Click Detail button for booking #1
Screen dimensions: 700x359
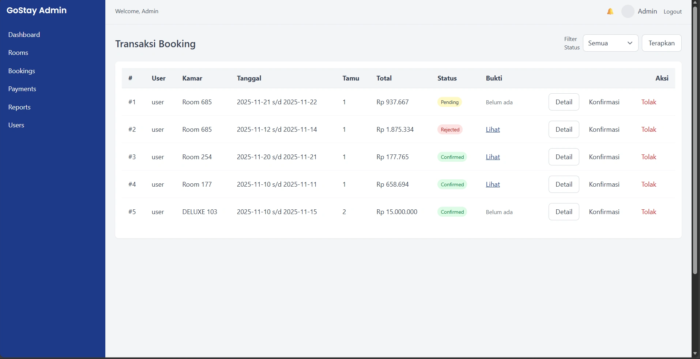pos(564,102)
